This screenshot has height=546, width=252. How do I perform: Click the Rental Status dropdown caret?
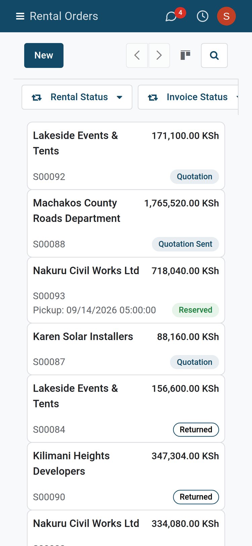(x=119, y=97)
